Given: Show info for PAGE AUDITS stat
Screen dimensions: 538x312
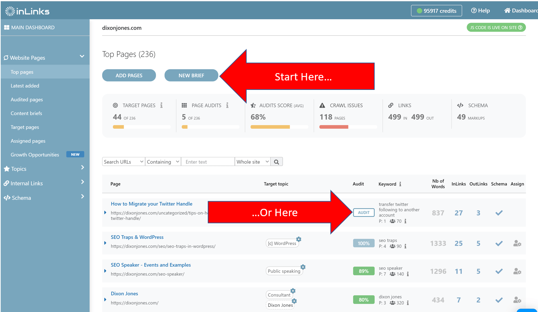Looking at the screenshot, I should [x=227, y=105].
